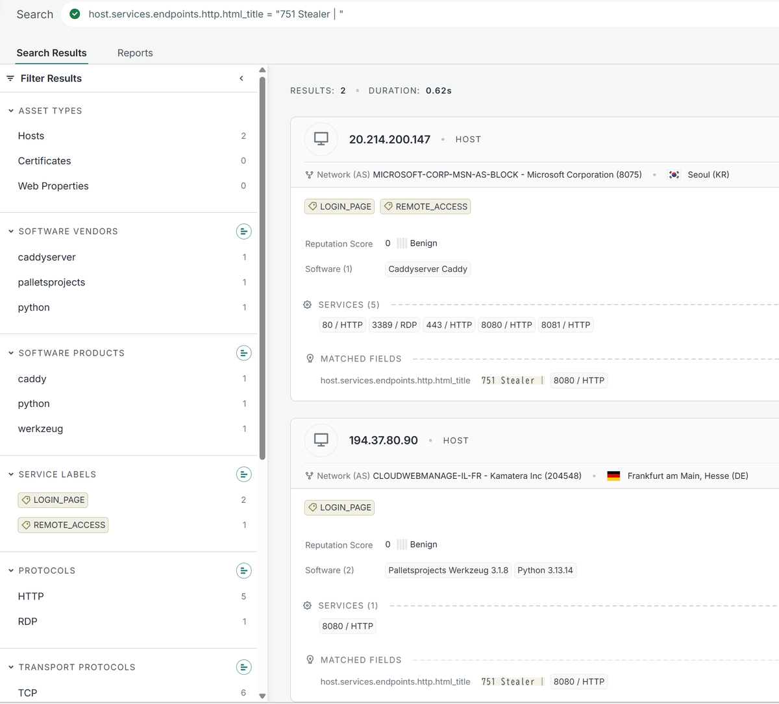Filter by LOGIN_PAGE label in sidebar

(53, 500)
